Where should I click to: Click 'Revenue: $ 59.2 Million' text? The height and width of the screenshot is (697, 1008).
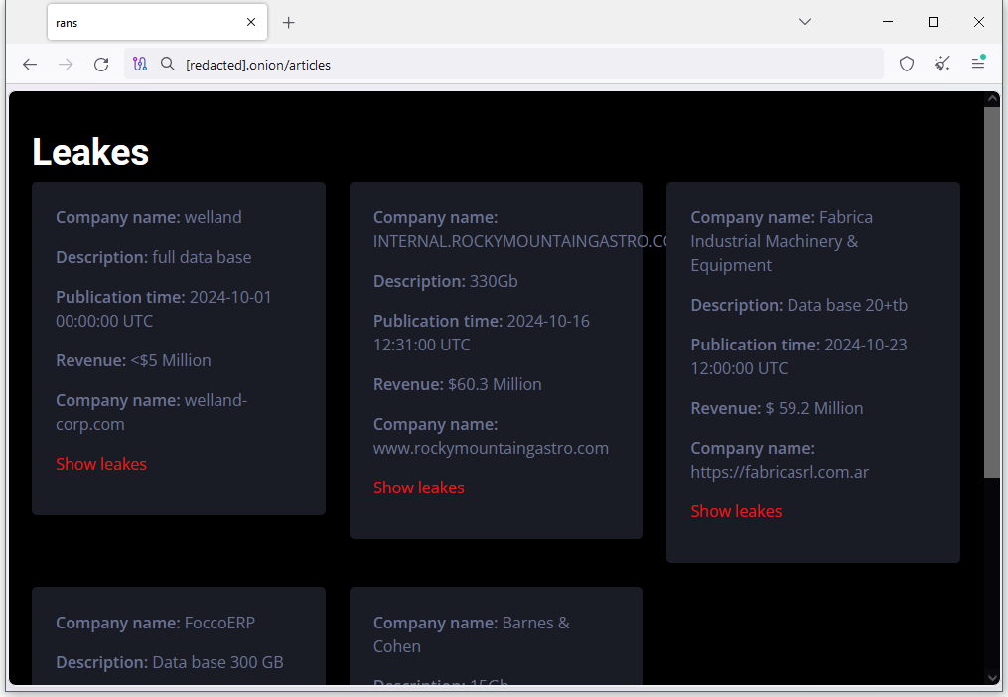click(x=777, y=408)
